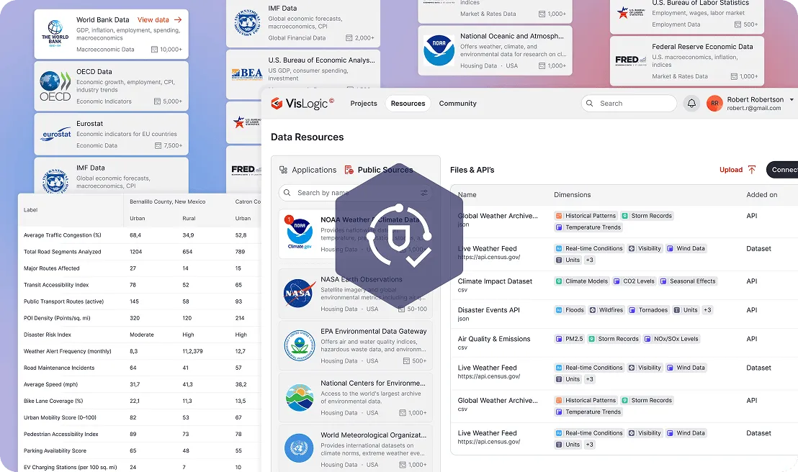Click the World Bank logo
The height and width of the screenshot is (472, 798).
[x=55, y=34]
